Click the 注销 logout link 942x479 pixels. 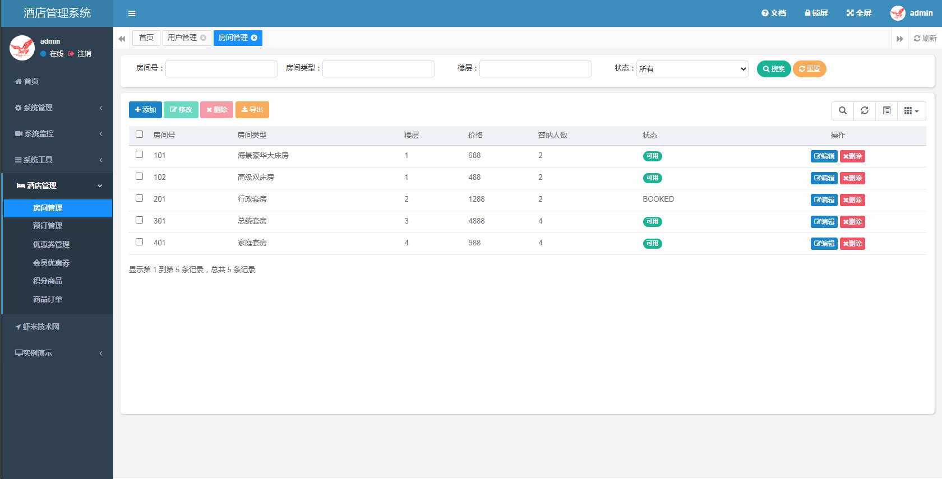pos(80,54)
